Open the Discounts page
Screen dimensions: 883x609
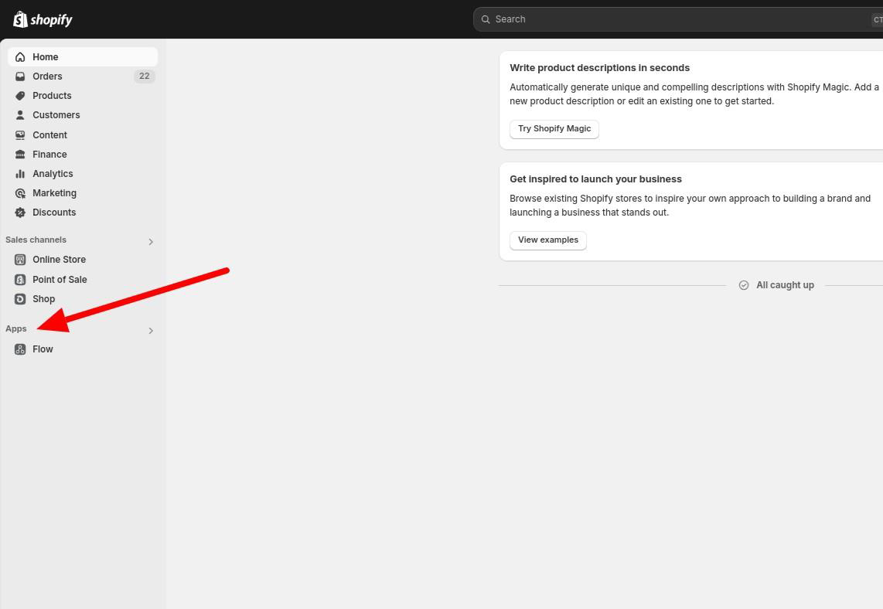tap(83, 213)
